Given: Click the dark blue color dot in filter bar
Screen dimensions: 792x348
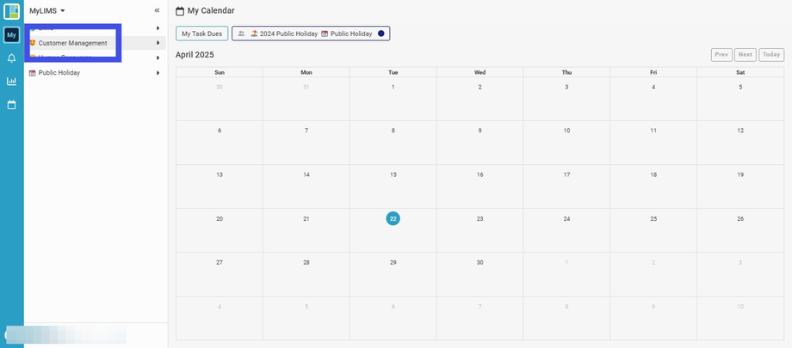Looking at the screenshot, I should [x=381, y=34].
